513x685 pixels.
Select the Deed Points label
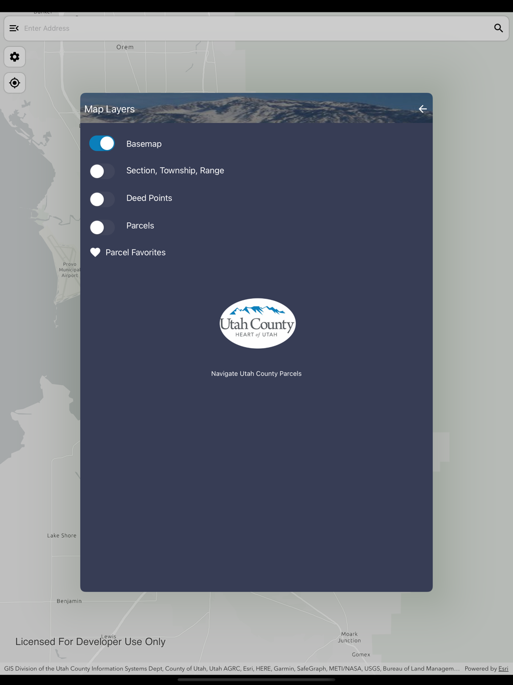click(x=149, y=198)
